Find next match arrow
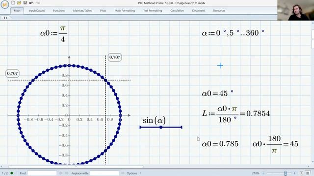The height and width of the screenshot is (176, 314). coord(67,173)
